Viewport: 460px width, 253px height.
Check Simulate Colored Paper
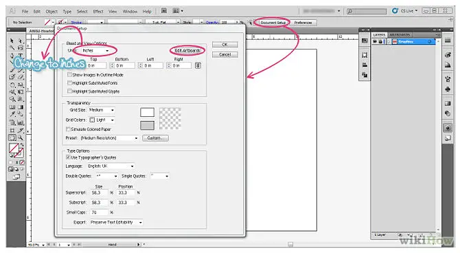click(x=68, y=129)
